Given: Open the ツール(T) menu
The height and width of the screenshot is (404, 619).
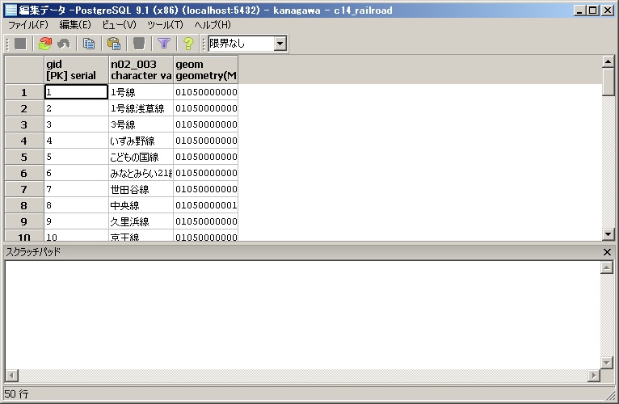Looking at the screenshot, I should (165, 25).
